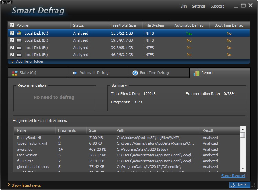Open the Support menu
The width and height of the screenshot is (258, 190).
[x=217, y=6]
